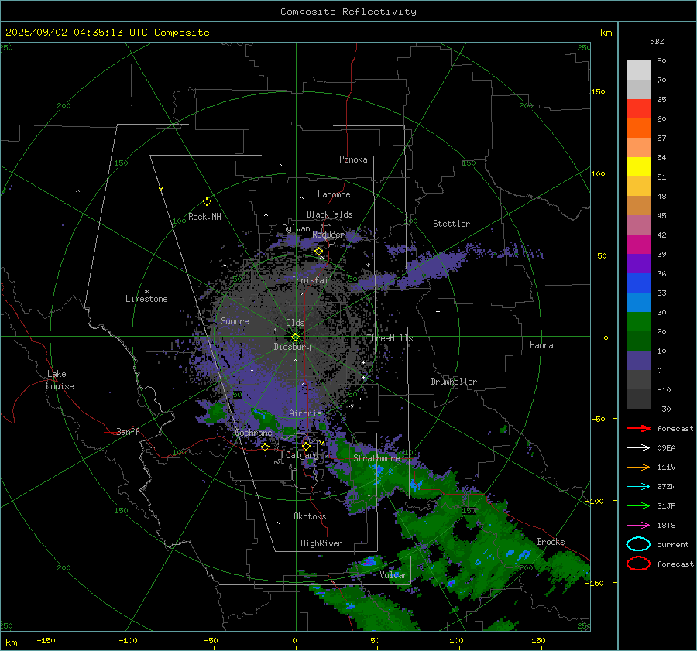Click the red forecast ellipse legend
Screen dimensions: 697x651
click(638, 564)
